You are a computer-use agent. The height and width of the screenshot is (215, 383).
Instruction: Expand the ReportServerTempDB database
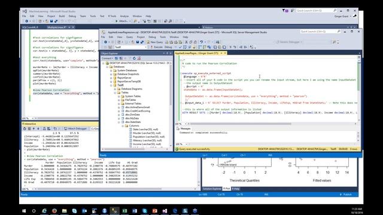[111, 81]
